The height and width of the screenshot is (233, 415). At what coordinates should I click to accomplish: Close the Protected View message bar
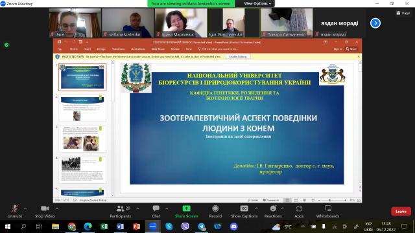point(359,56)
